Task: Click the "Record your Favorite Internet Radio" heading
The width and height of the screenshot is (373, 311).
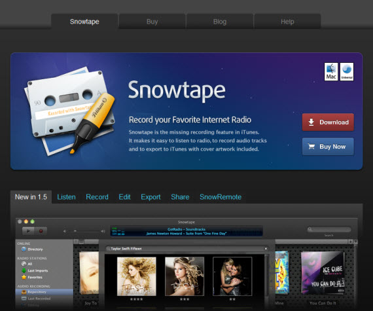Action: point(190,120)
